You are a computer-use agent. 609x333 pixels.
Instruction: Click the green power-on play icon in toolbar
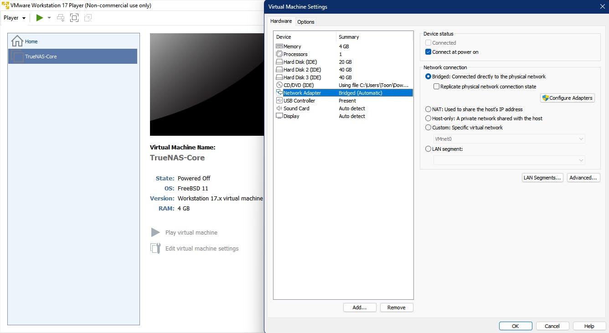pos(40,18)
